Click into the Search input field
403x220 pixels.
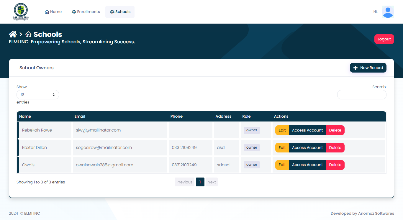pyautogui.click(x=361, y=95)
